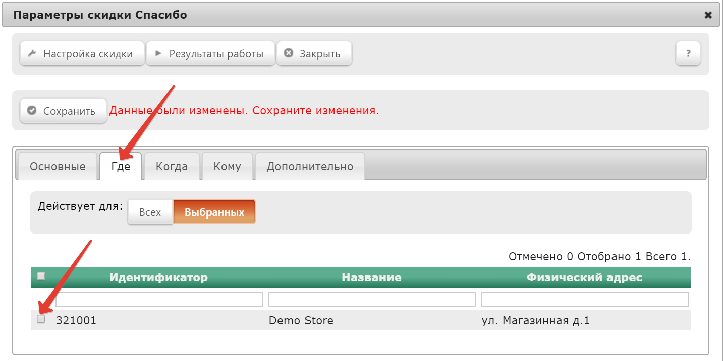The height and width of the screenshot is (361, 723).
Task: Switch to the Основные tab
Action: click(58, 167)
